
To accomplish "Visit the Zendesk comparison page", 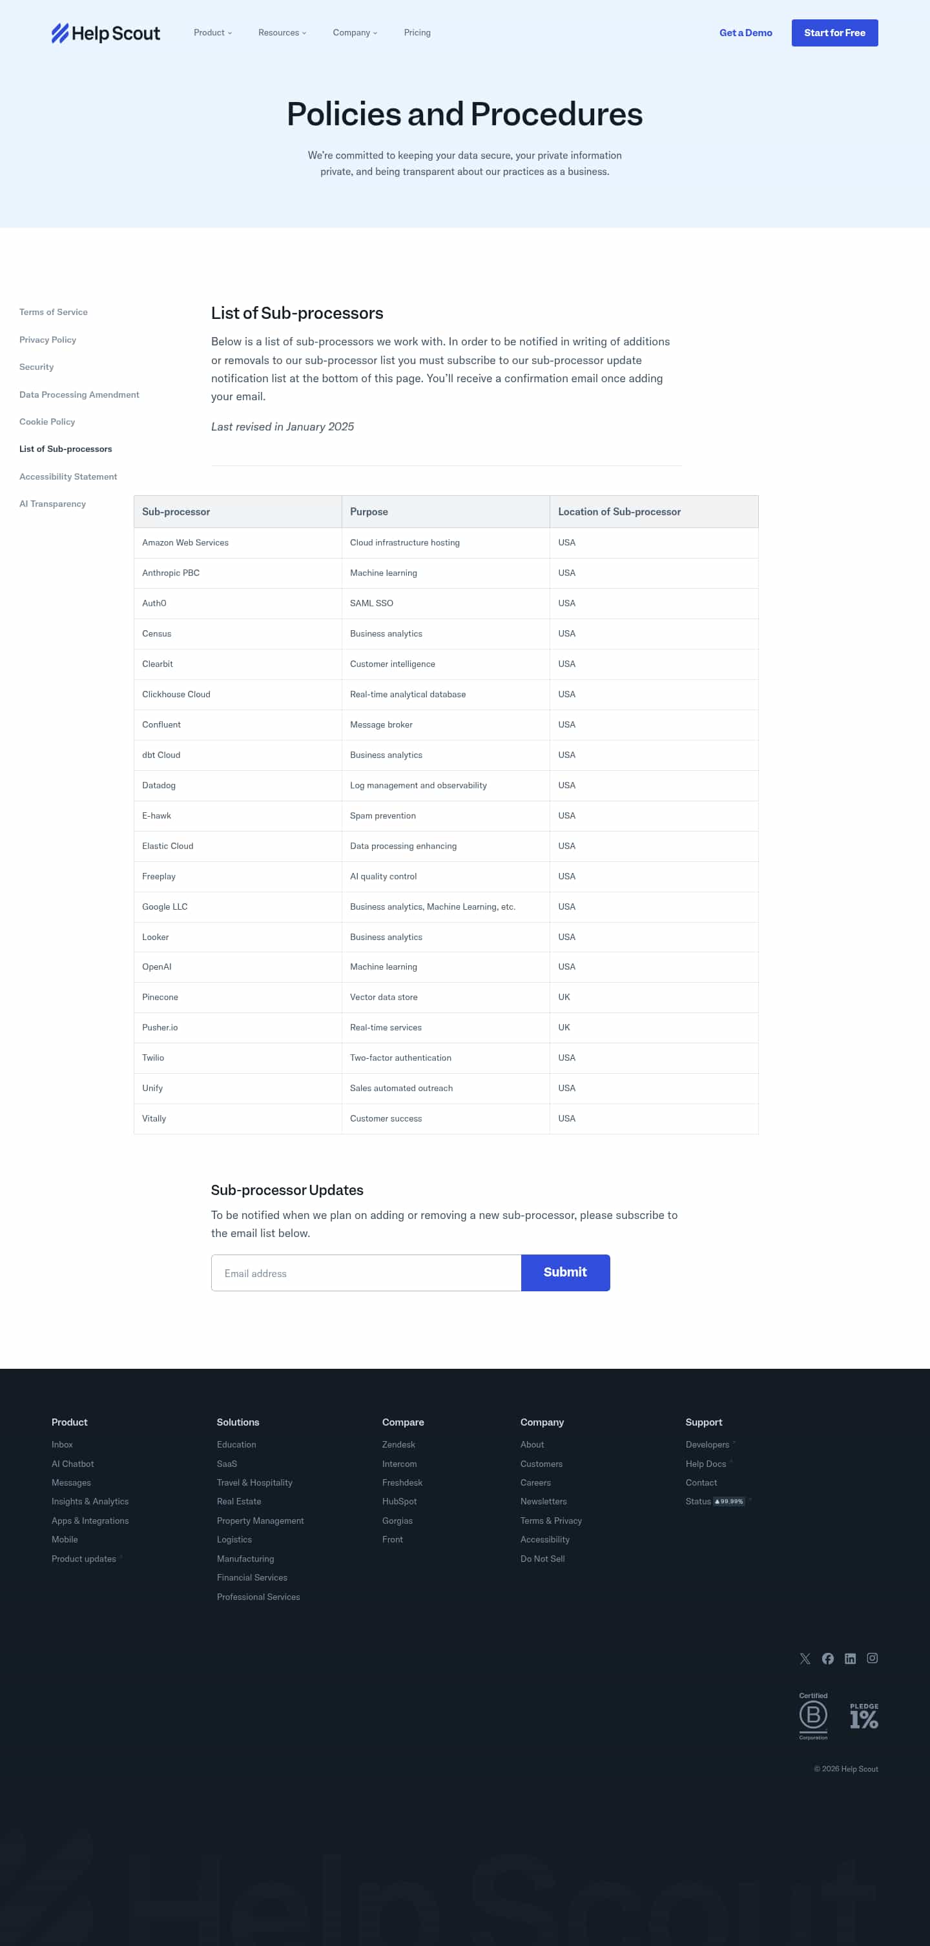I will [398, 1444].
